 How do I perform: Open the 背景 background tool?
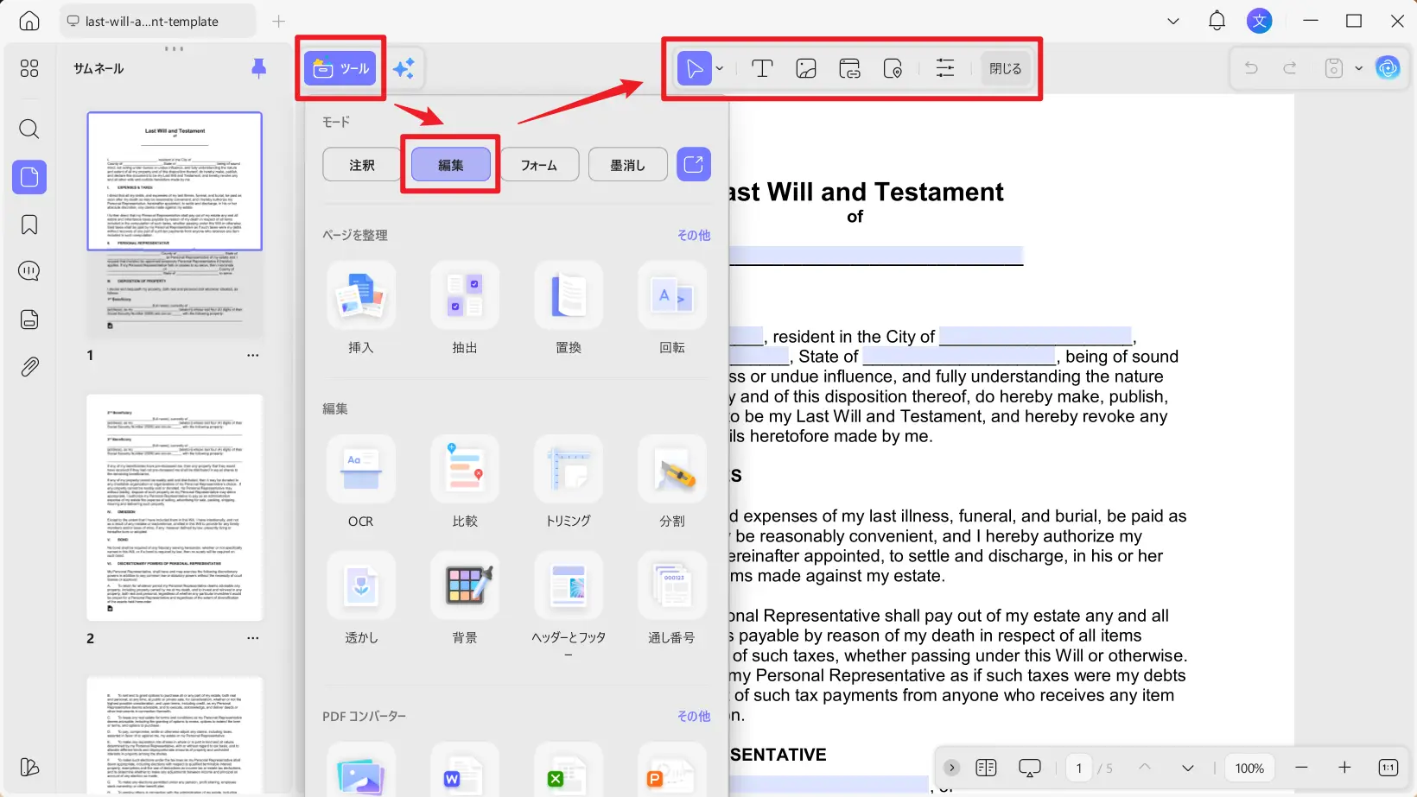pos(465,586)
